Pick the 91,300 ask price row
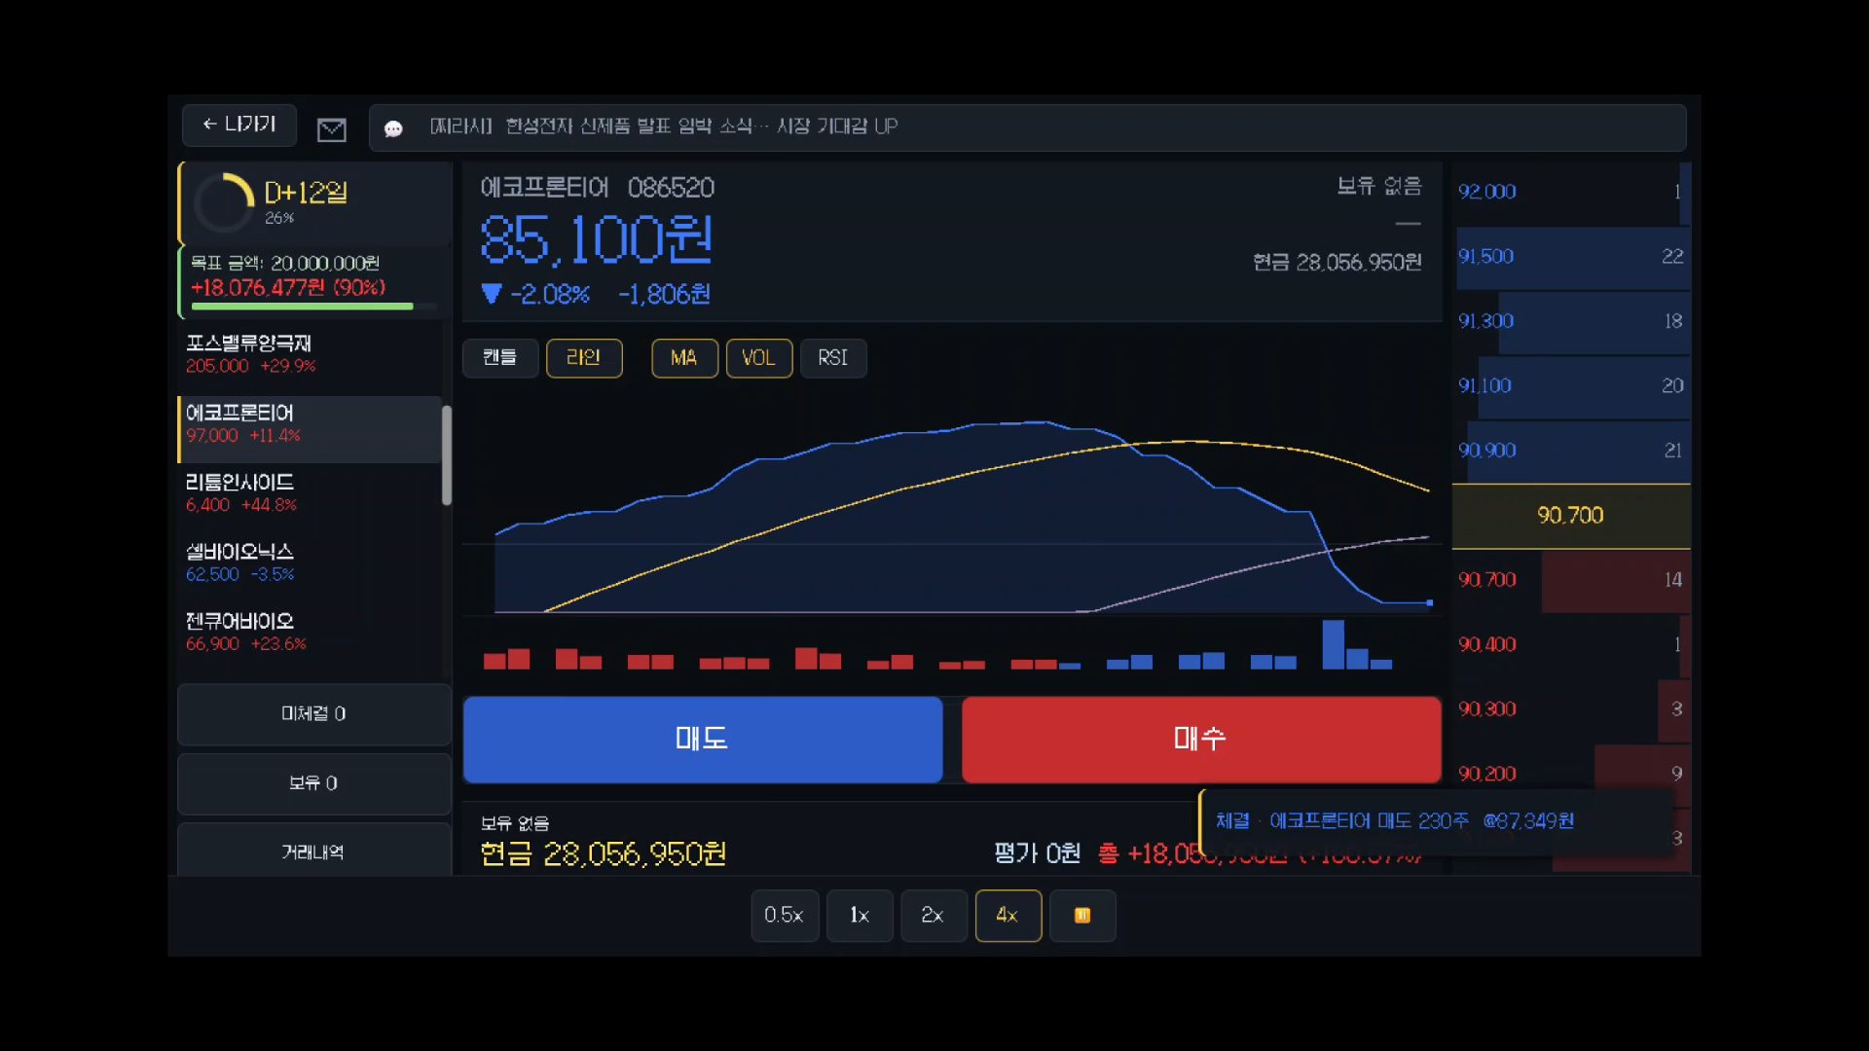This screenshot has height=1051, width=1869. (1572, 321)
